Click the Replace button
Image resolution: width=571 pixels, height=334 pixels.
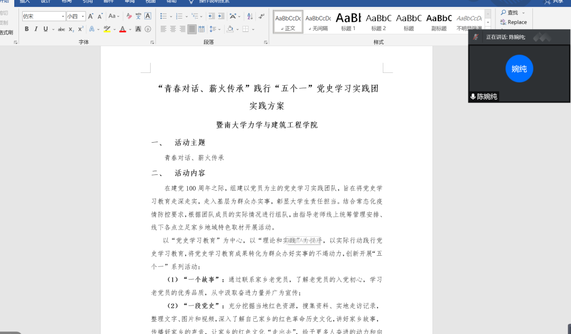click(513, 22)
